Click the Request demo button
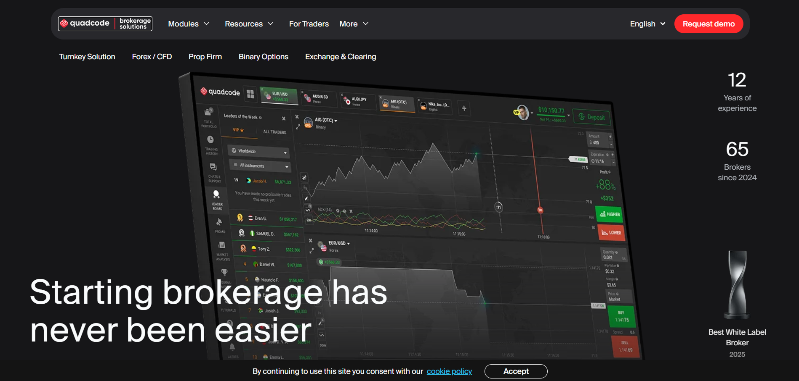 [x=708, y=24]
